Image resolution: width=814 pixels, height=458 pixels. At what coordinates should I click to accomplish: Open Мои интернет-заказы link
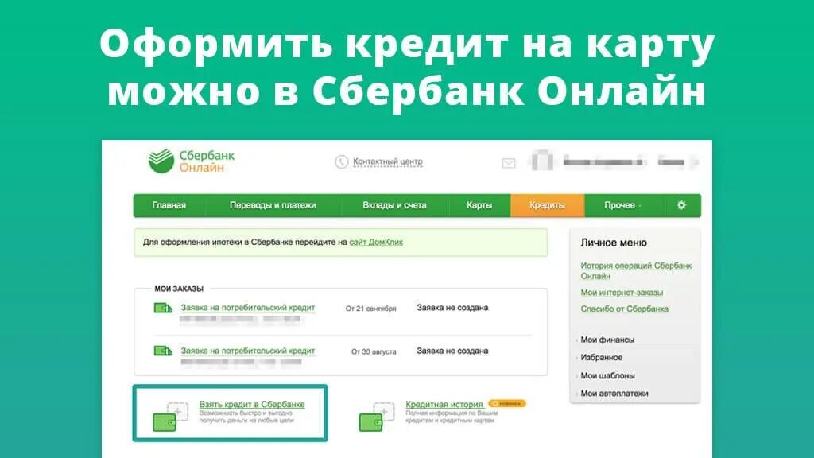click(622, 293)
